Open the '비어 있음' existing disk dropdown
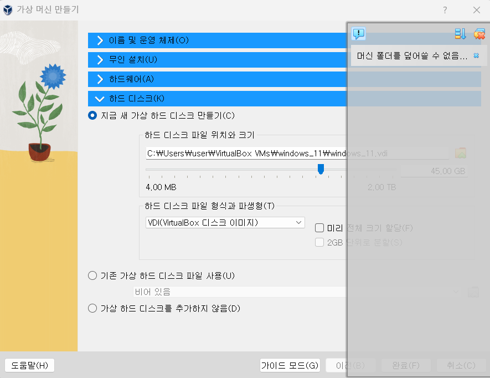 (x=298, y=292)
